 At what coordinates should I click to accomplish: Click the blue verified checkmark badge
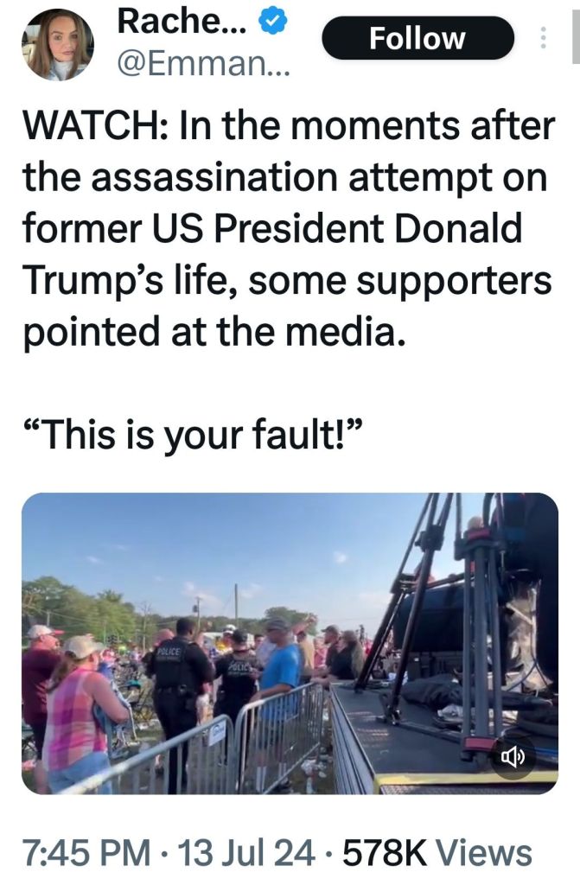pos(273,22)
